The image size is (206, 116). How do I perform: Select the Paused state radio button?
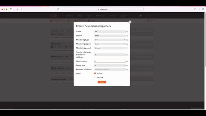tap(95, 77)
